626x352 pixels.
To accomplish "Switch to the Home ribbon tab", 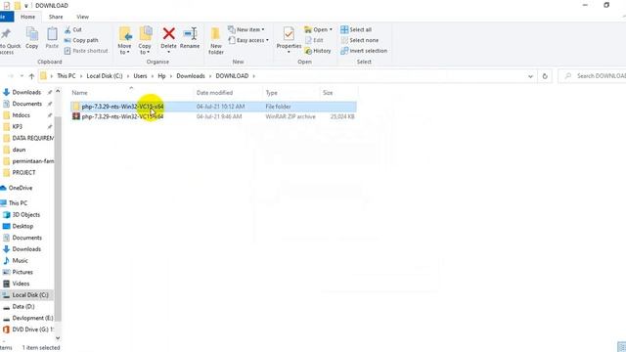I will (x=27, y=17).
